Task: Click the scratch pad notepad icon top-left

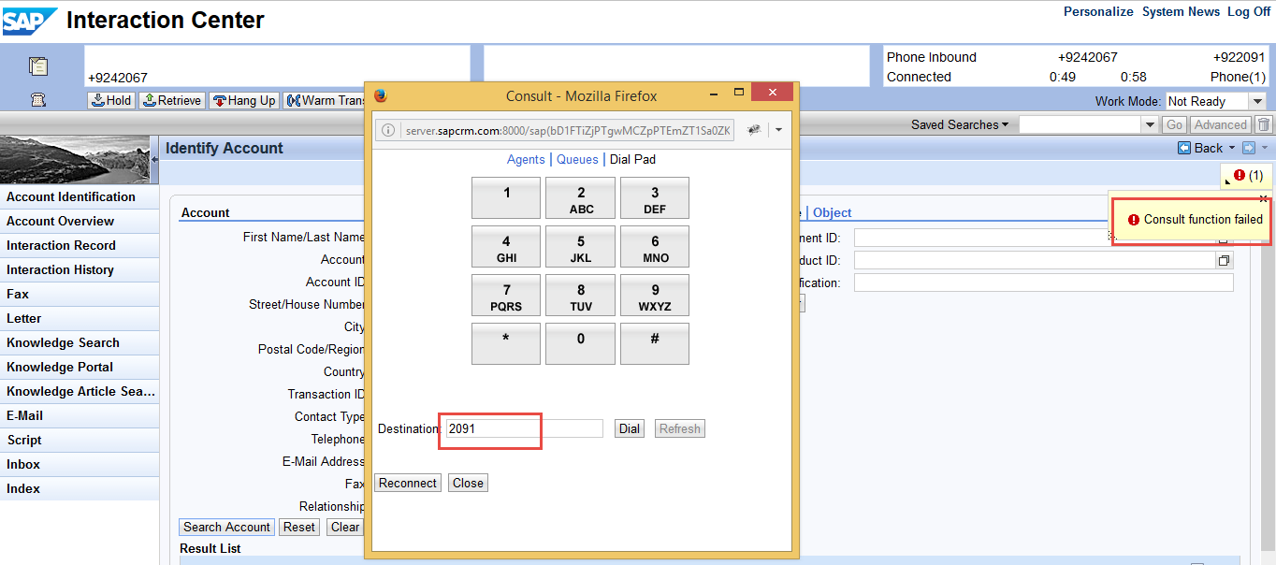Action: point(37,65)
